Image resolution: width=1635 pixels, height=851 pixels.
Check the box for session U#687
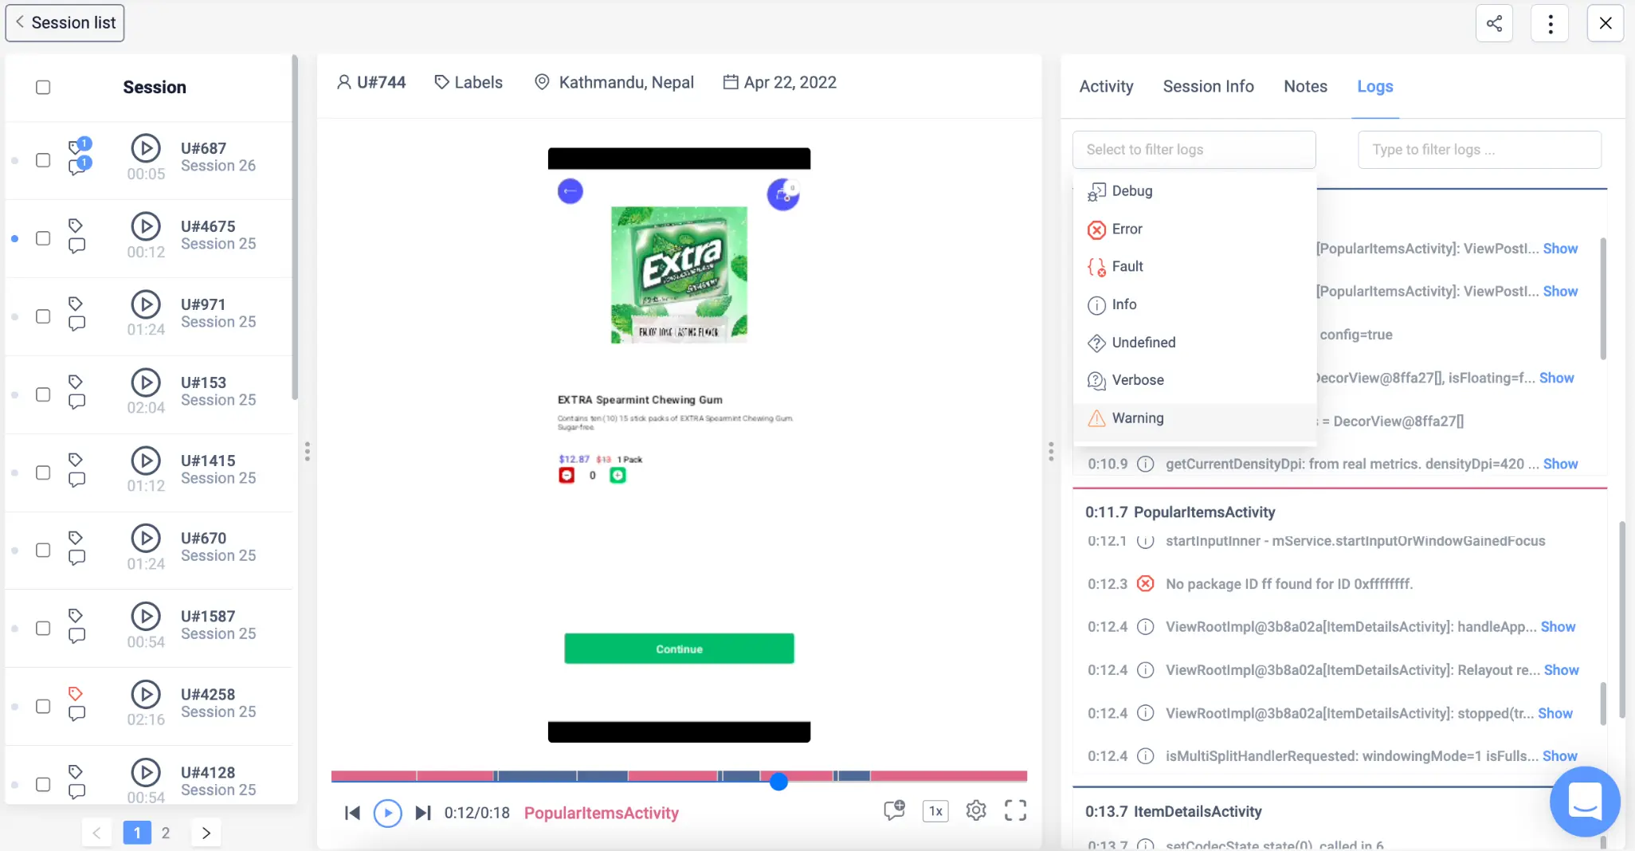pos(43,160)
